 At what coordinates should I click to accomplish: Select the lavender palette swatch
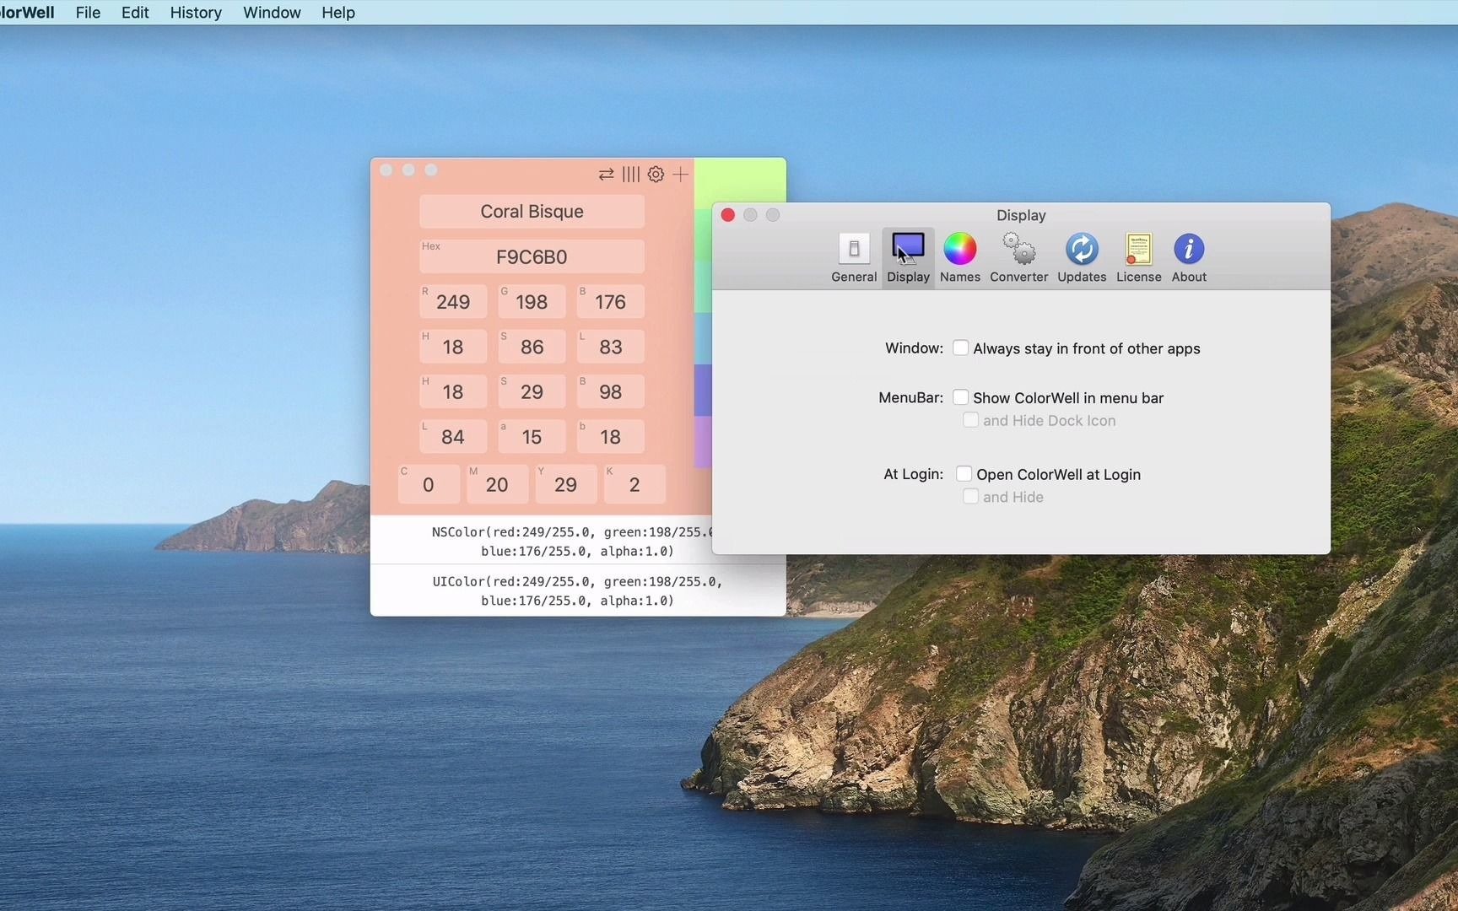(x=703, y=441)
